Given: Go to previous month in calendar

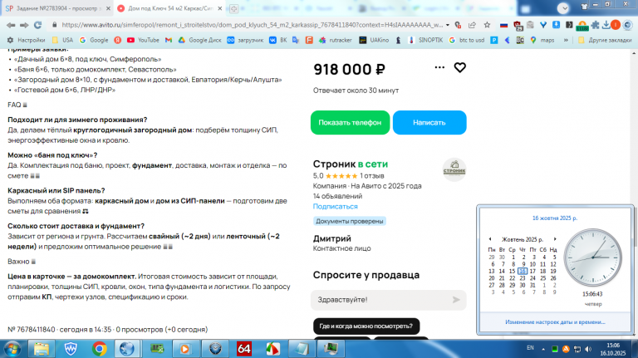Looking at the screenshot, I should click(490, 239).
